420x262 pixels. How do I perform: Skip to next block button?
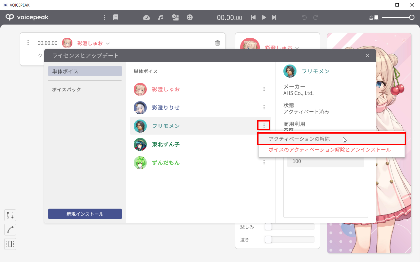click(x=274, y=17)
